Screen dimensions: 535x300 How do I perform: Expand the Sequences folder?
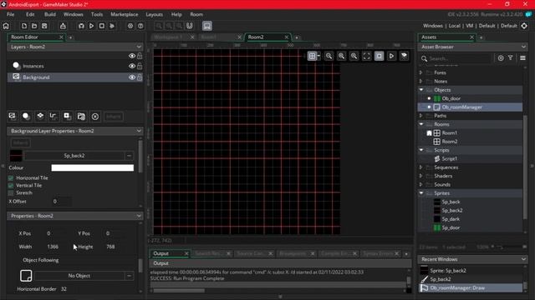(420, 167)
